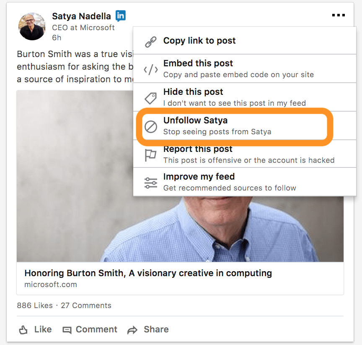
Task: Choose Improve my feed option
Action: point(245,182)
